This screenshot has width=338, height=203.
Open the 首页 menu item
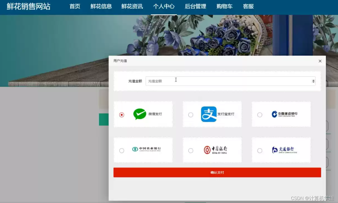[x=75, y=7]
